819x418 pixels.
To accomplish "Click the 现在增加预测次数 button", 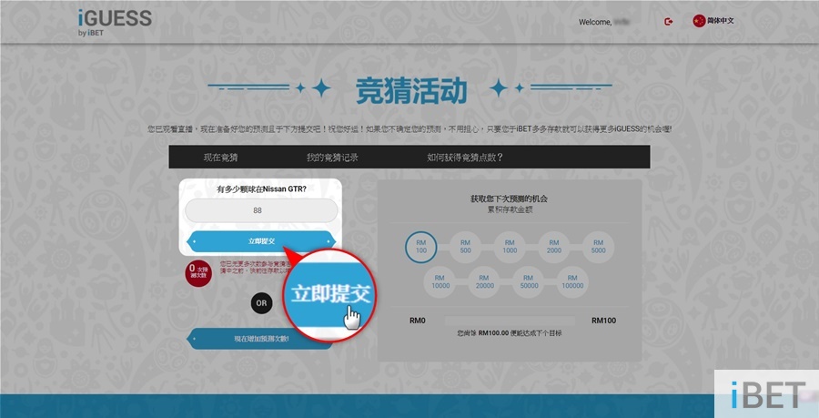I will point(261,339).
